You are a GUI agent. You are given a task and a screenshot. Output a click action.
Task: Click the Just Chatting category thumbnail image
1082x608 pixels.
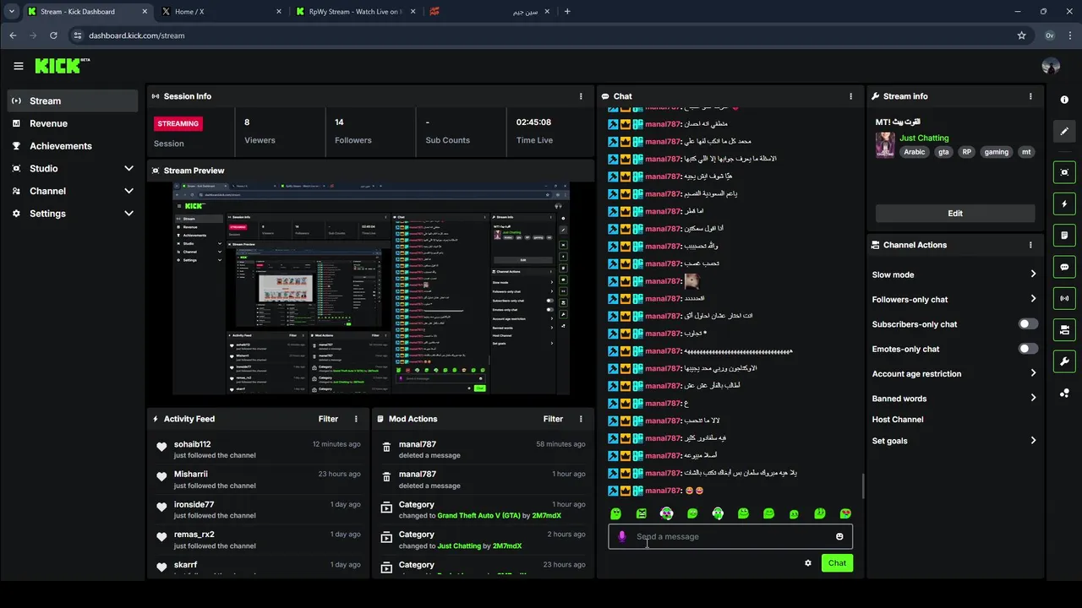pyautogui.click(x=885, y=144)
